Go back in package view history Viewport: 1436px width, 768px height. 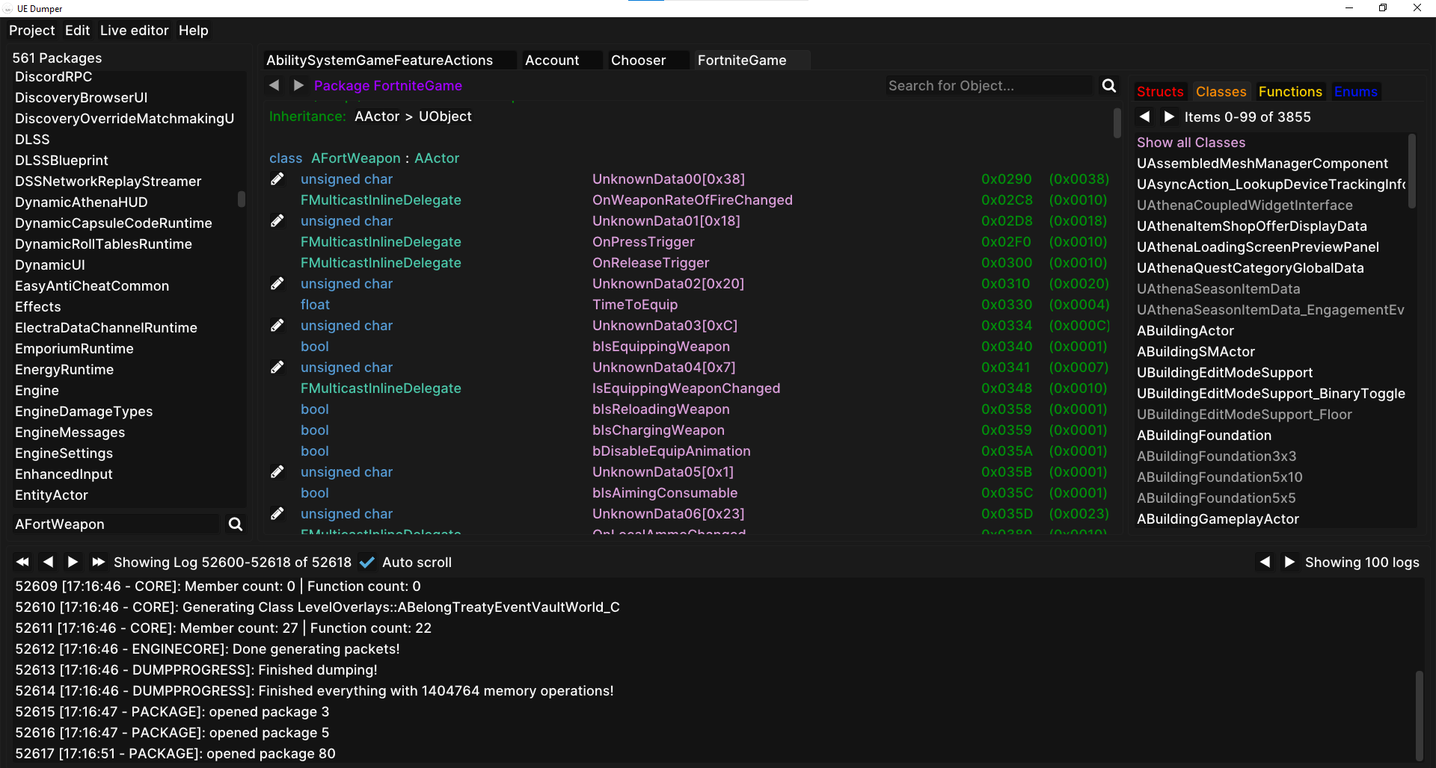coord(274,85)
